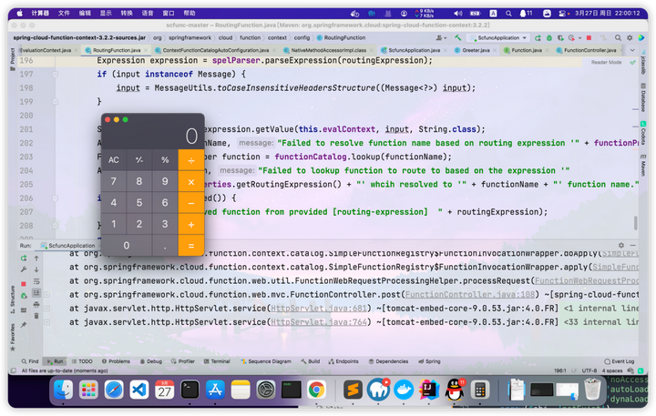
Task: Open the FunctionController.java tab
Action: (x=589, y=50)
